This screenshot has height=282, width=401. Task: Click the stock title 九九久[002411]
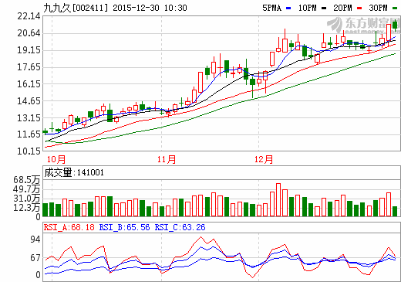pos(76,8)
